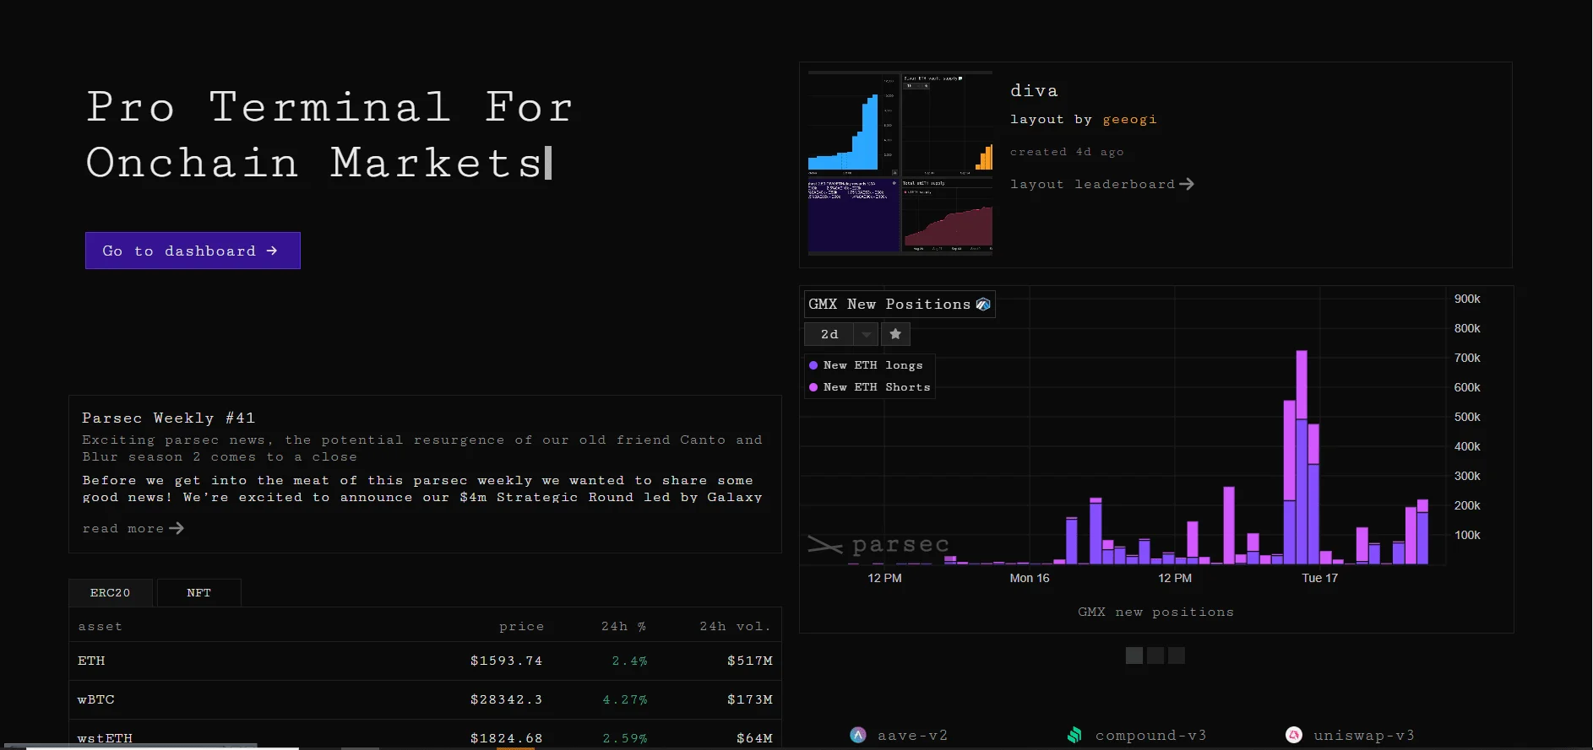Image resolution: width=1593 pixels, height=750 pixels.
Task: Click the diva layout title
Action: click(1034, 90)
